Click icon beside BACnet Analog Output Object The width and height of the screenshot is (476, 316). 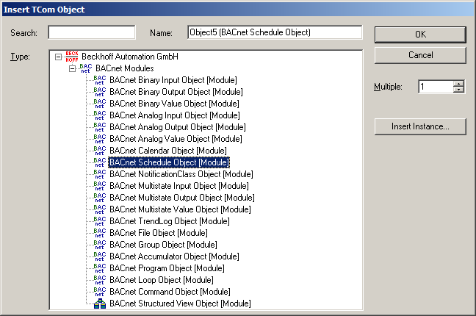coord(100,127)
